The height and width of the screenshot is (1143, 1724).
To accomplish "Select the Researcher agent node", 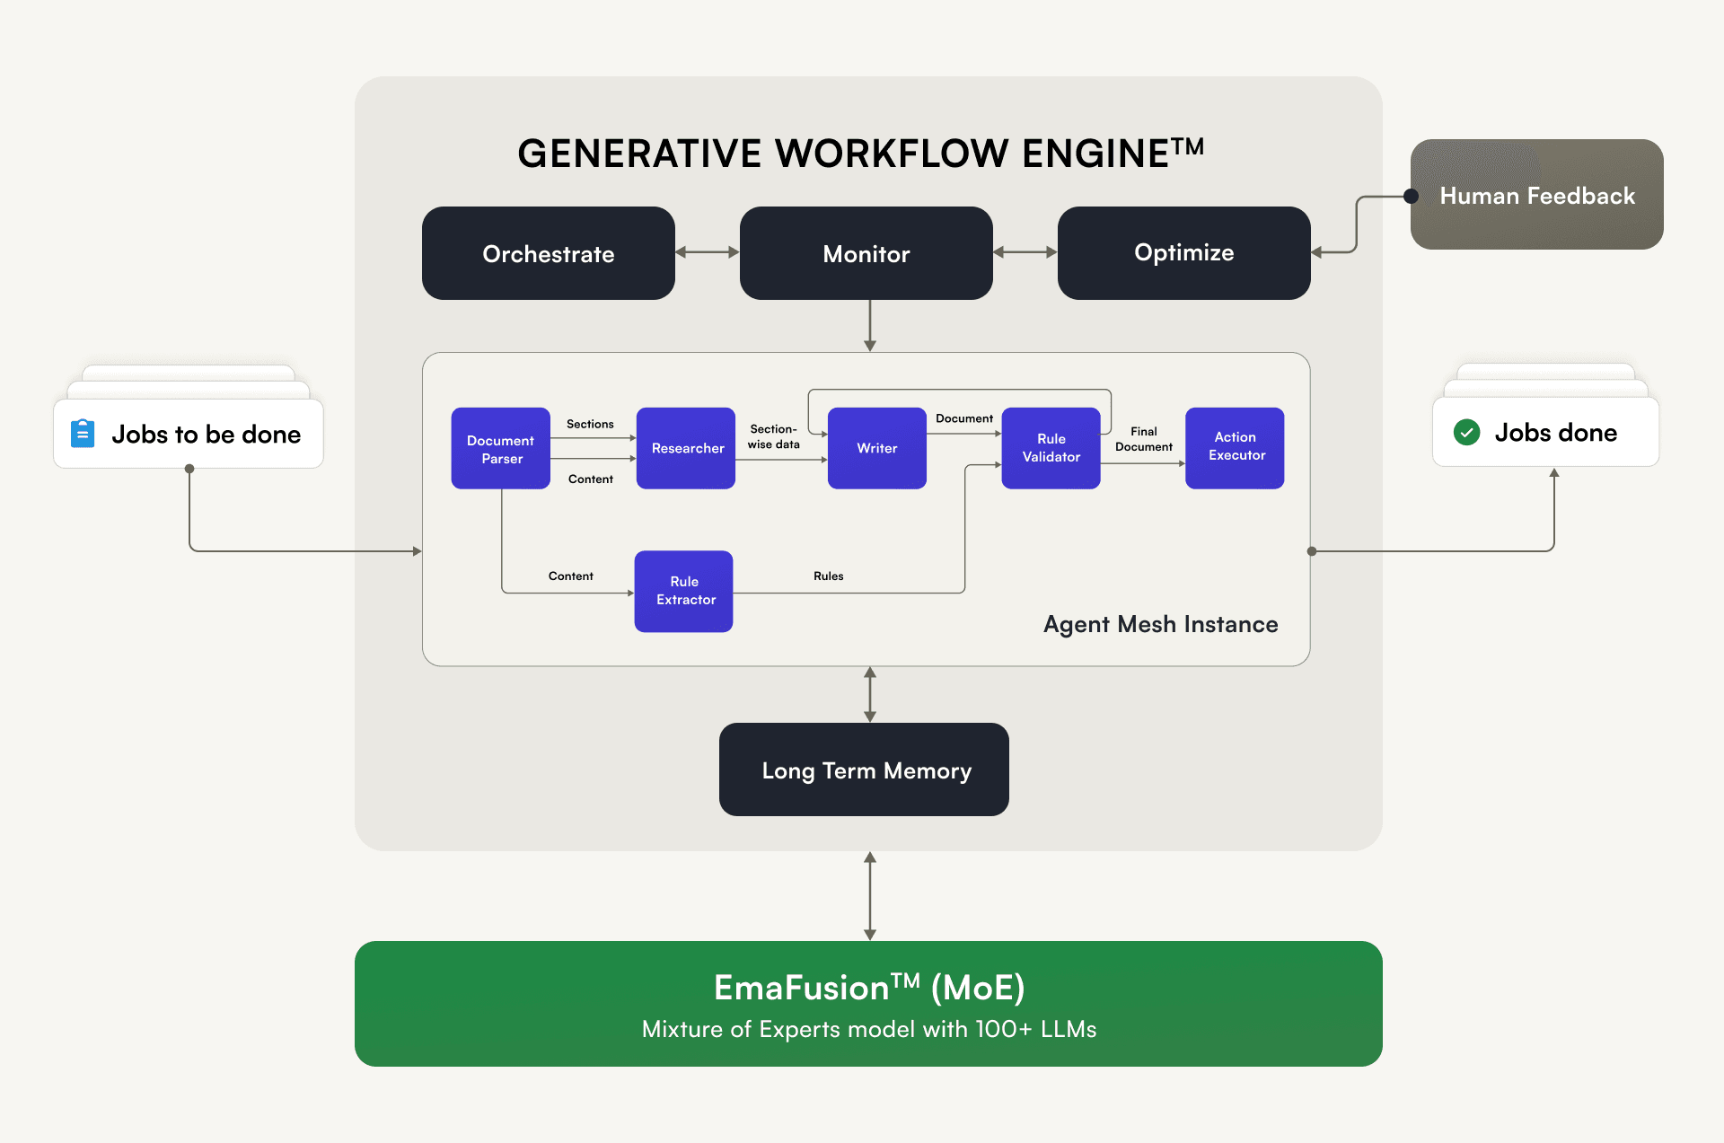I will [x=686, y=448].
